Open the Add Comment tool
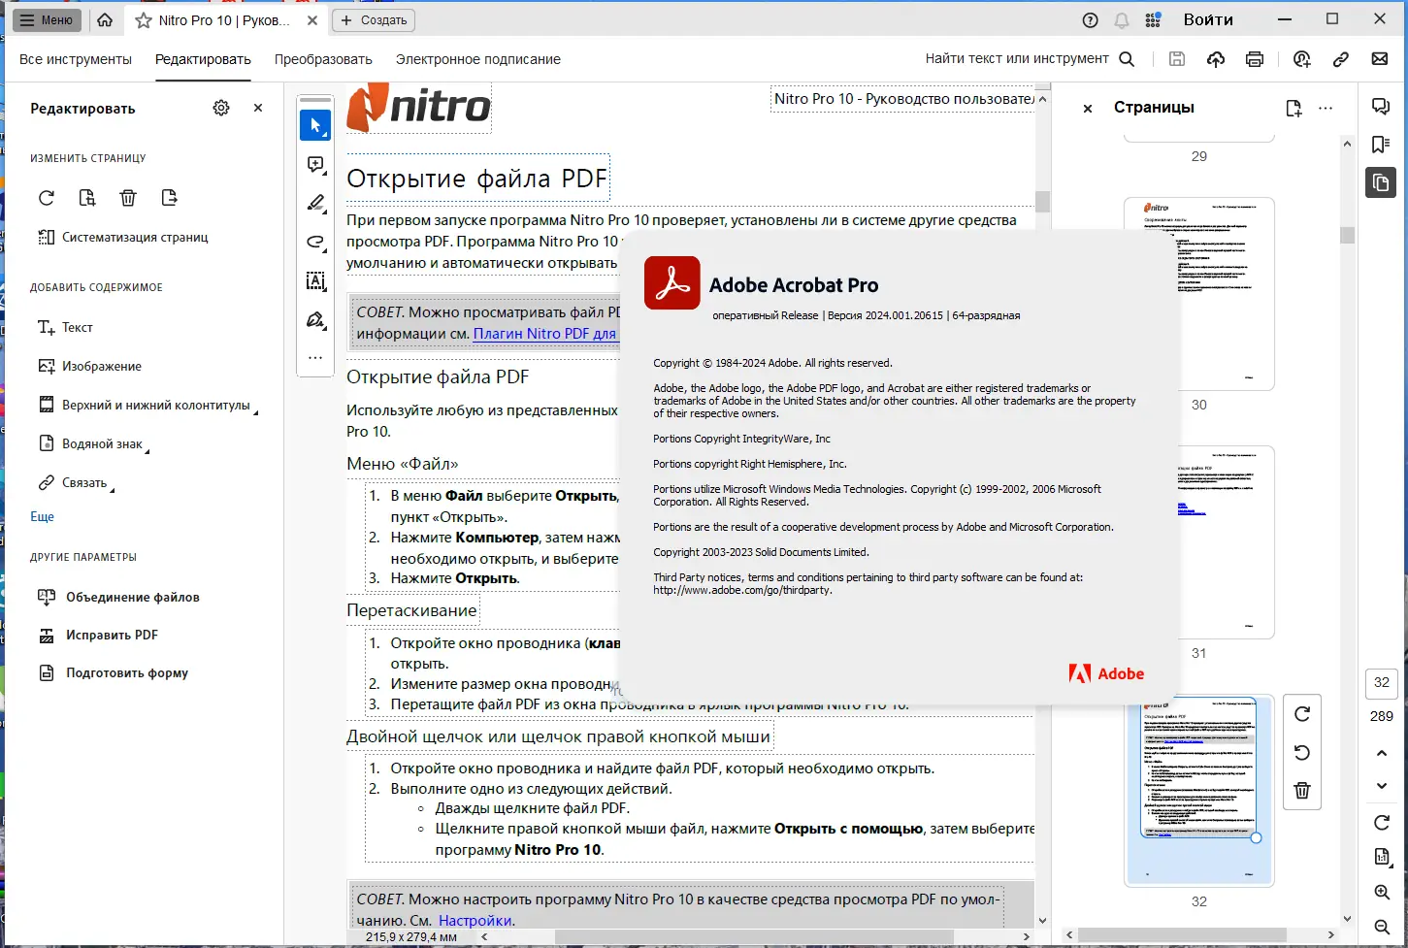 315,165
